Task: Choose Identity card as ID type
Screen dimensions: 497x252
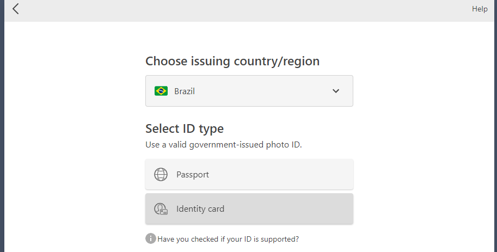Action: click(249, 209)
